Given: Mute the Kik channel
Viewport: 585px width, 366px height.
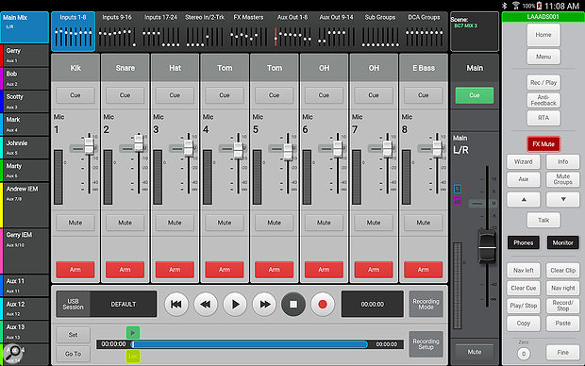Looking at the screenshot, I should coord(75,223).
